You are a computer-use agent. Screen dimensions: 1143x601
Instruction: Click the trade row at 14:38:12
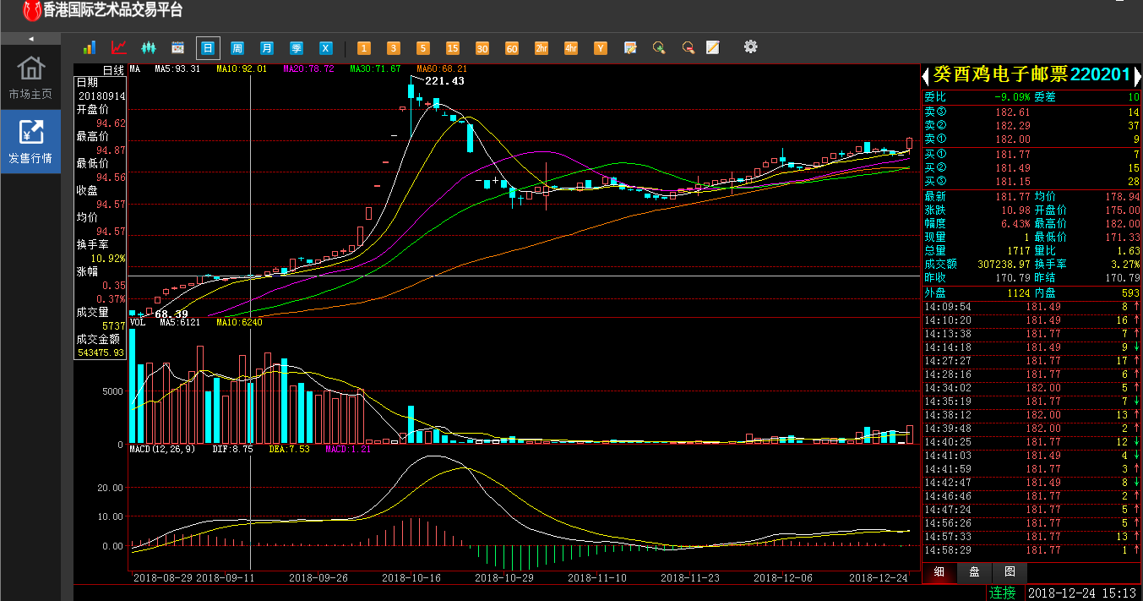coord(1031,415)
